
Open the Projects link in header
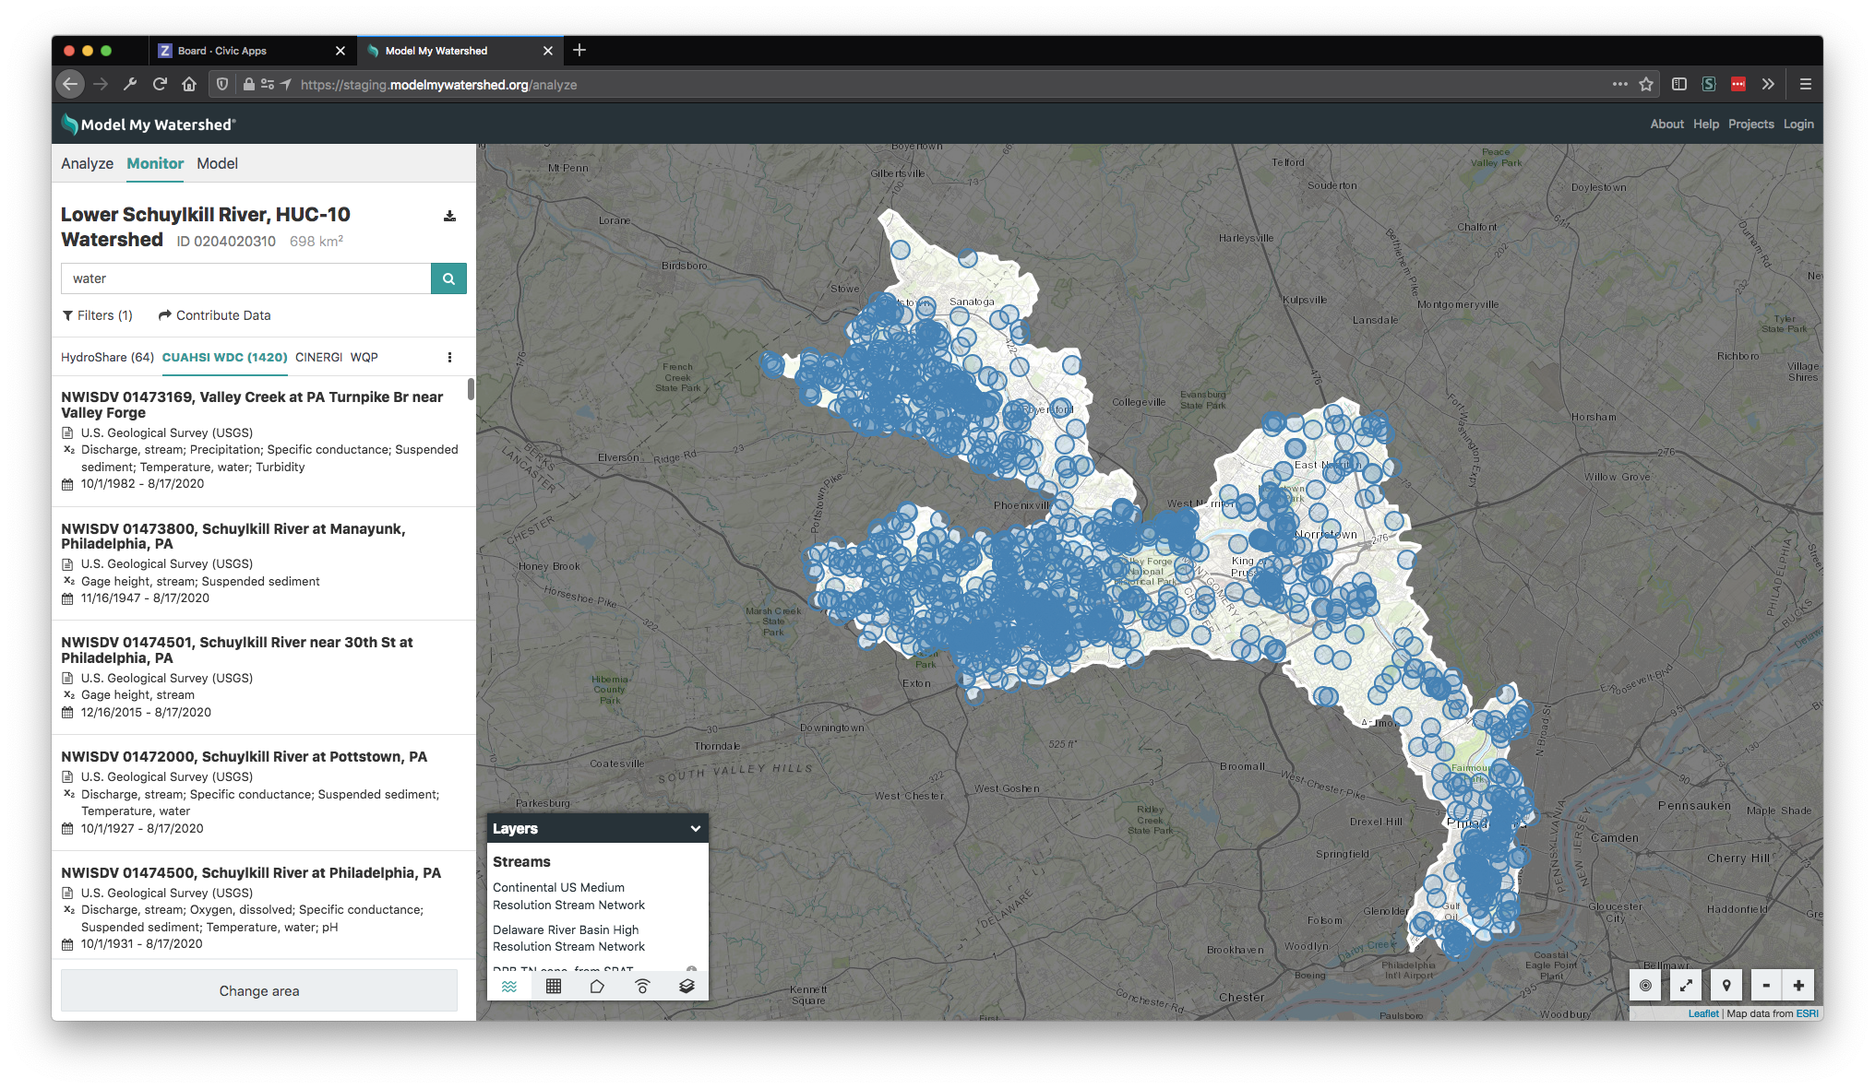pyautogui.click(x=1750, y=124)
